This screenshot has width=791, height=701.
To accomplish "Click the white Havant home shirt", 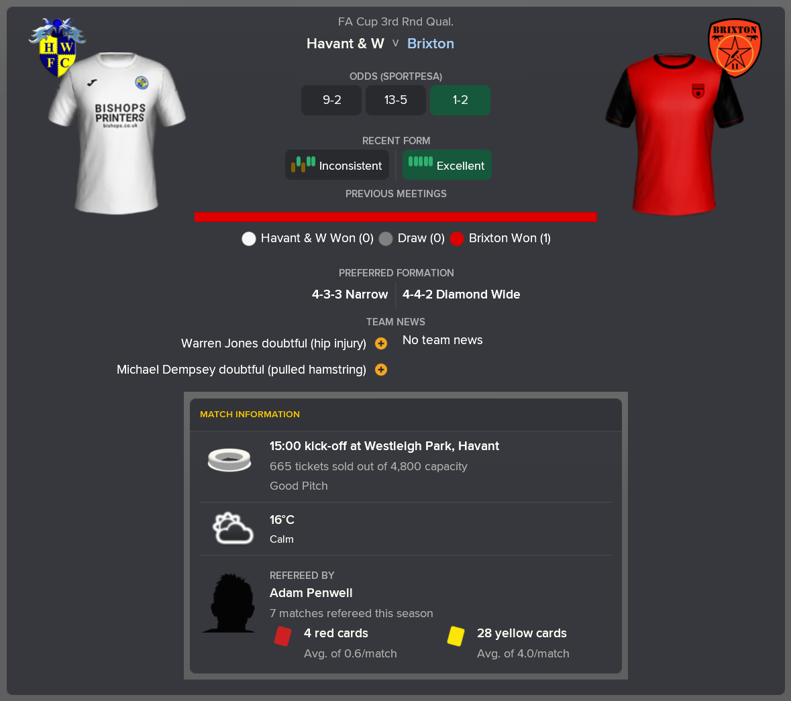I will (117, 133).
